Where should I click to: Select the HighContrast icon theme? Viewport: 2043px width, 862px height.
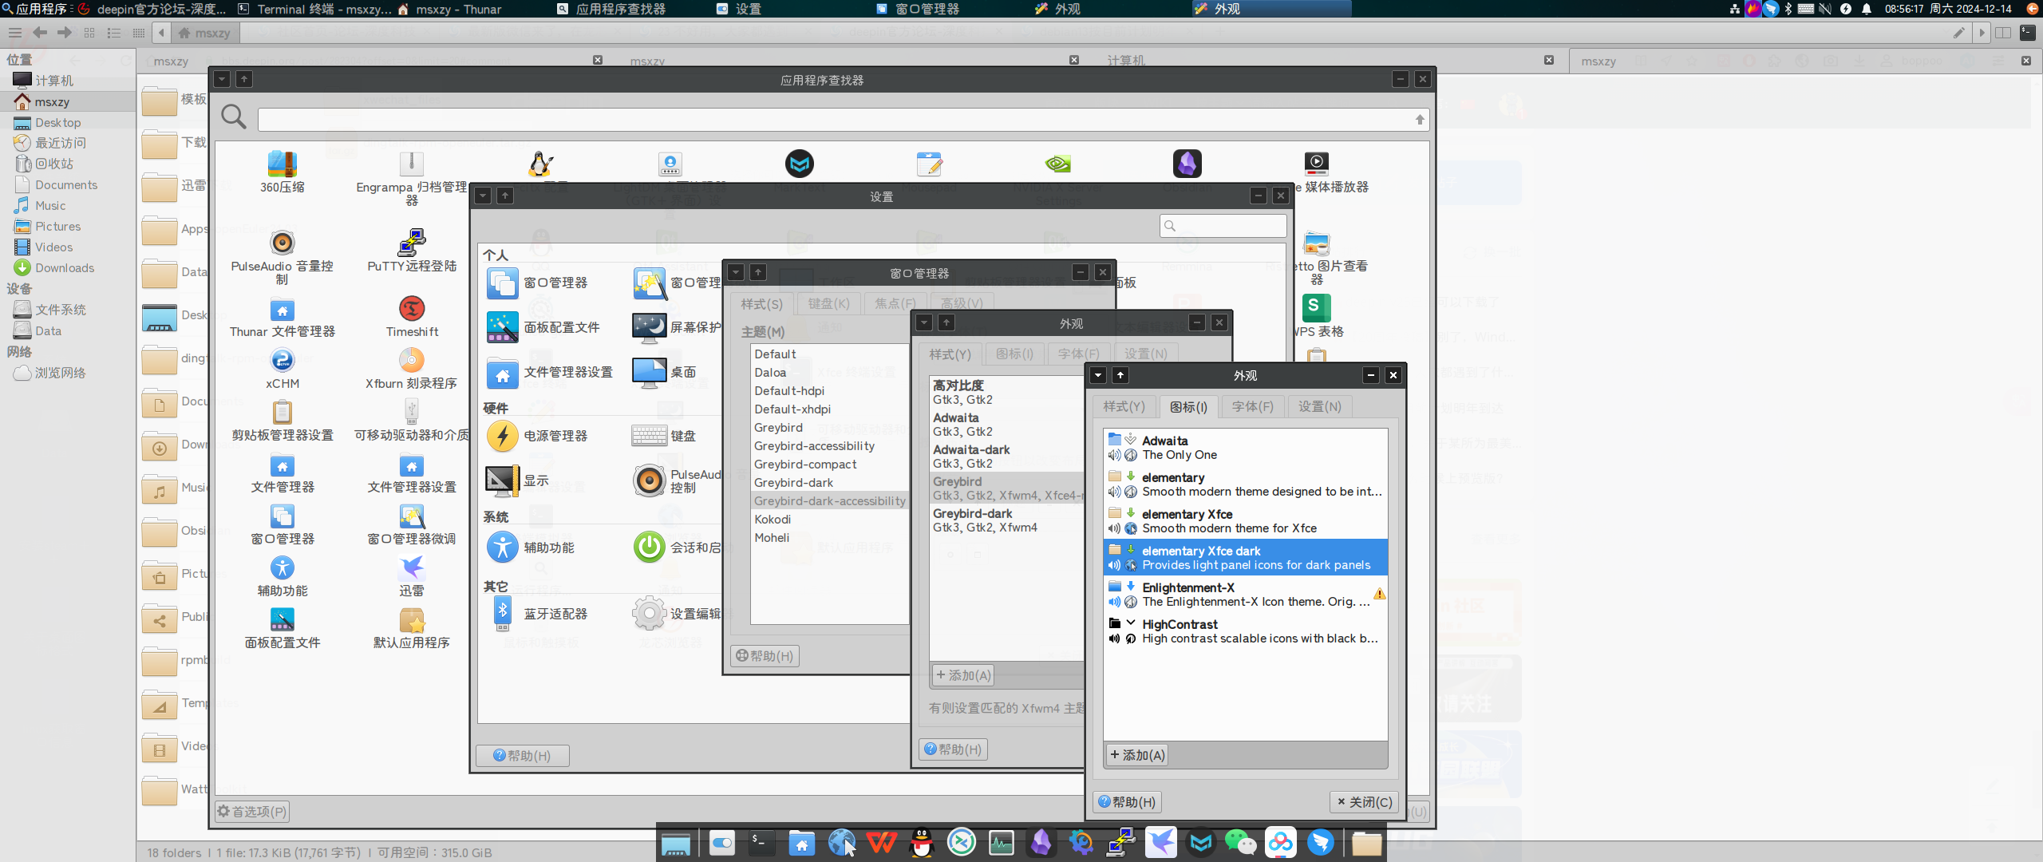tap(1245, 631)
